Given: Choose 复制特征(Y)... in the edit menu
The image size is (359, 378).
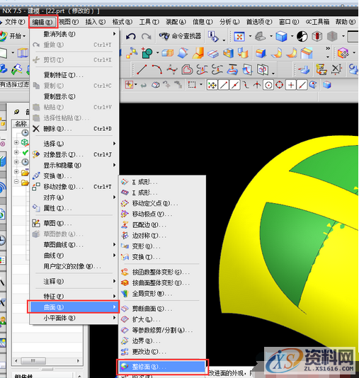Looking at the screenshot, I should [x=74, y=75].
